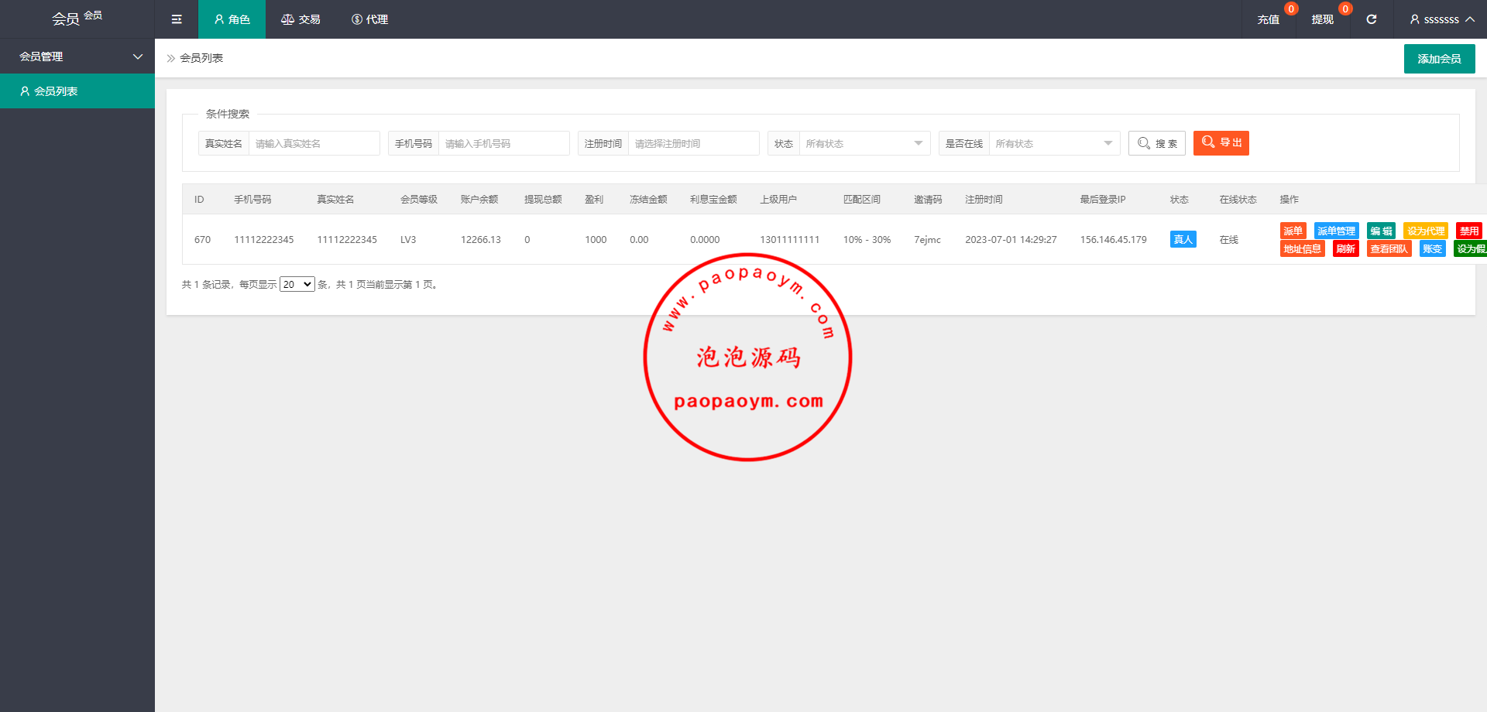This screenshot has height=712, width=1487.
Task: Open the 充值 recharge notifications
Action: [1268, 19]
